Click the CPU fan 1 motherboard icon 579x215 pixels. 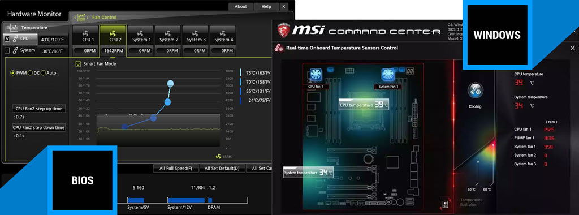(316, 75)
